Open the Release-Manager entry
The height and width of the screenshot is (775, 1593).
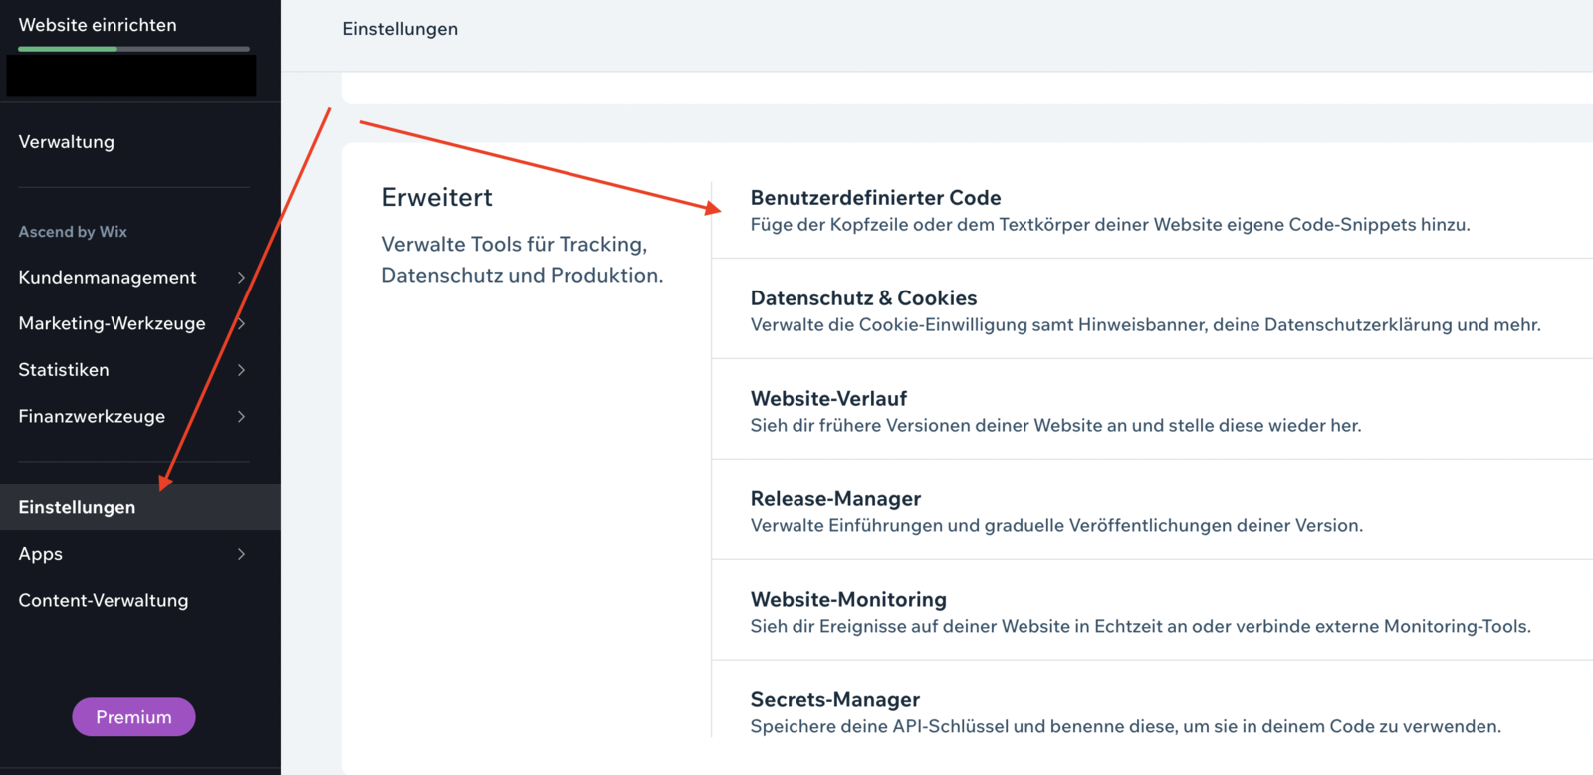tap(835, 499)
